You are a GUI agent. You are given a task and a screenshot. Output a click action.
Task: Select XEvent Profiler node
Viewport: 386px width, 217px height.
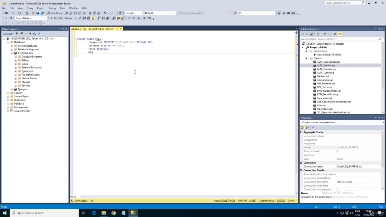coord(22,111)
